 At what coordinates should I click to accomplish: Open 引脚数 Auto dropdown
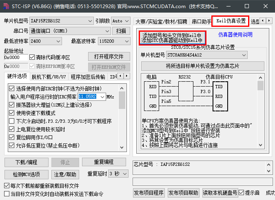121,21
